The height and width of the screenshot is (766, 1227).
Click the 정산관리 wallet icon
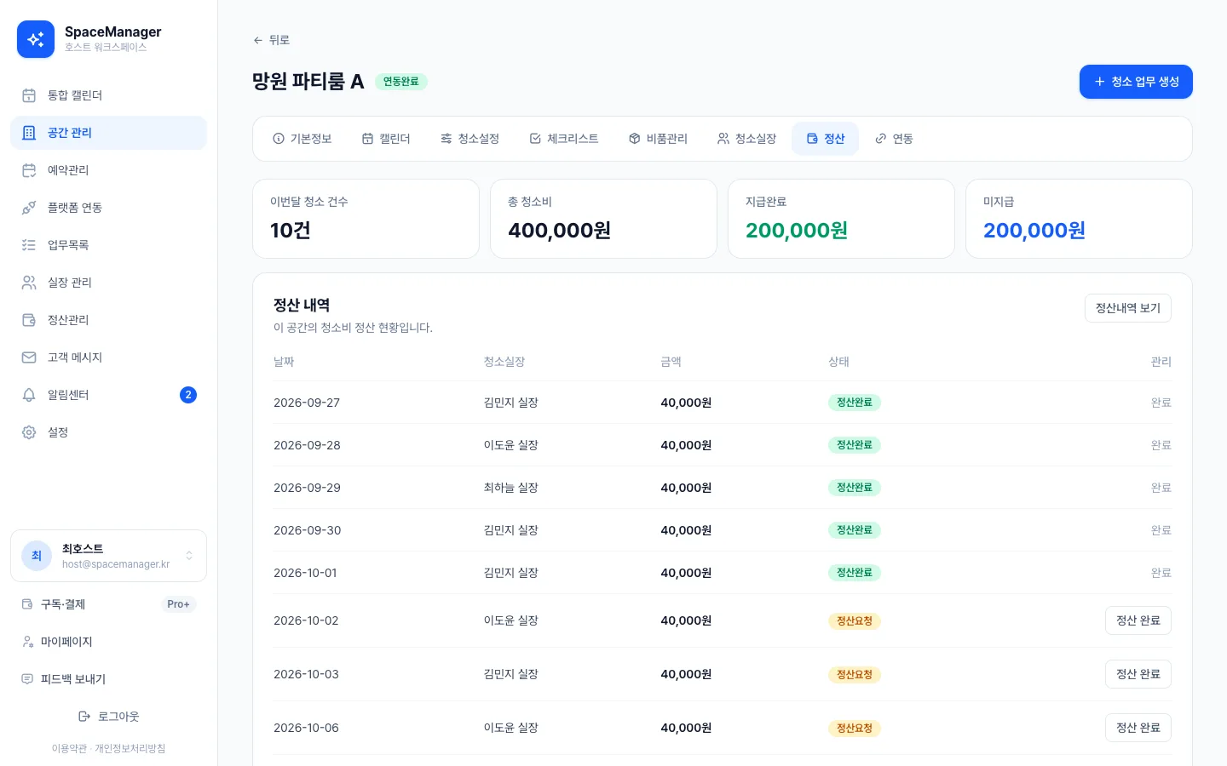pos(29,320)
